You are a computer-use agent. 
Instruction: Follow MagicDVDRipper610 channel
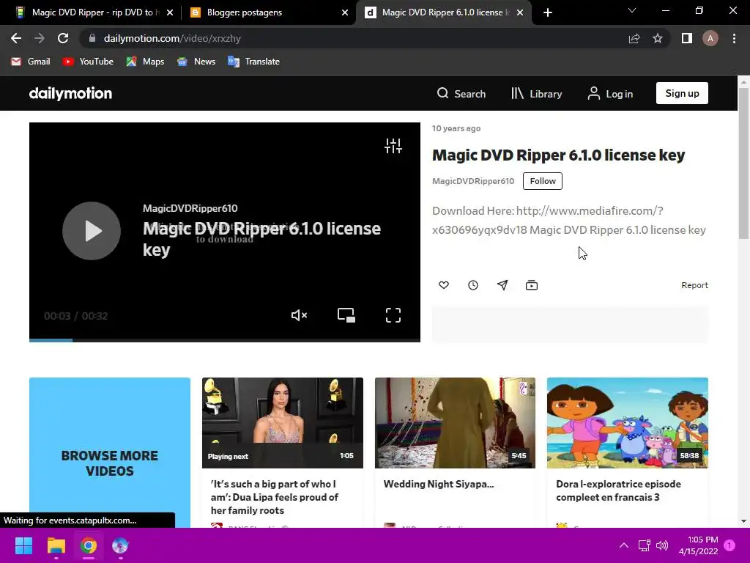click(x=543, y=181)
